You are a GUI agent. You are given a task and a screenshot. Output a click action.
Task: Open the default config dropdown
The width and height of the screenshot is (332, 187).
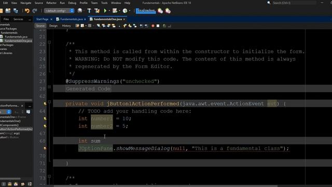[59, 10]
